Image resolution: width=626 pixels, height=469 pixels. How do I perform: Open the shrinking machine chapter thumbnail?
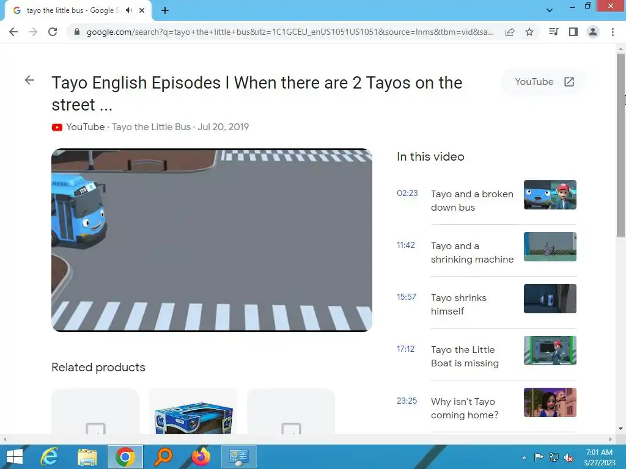550,247
